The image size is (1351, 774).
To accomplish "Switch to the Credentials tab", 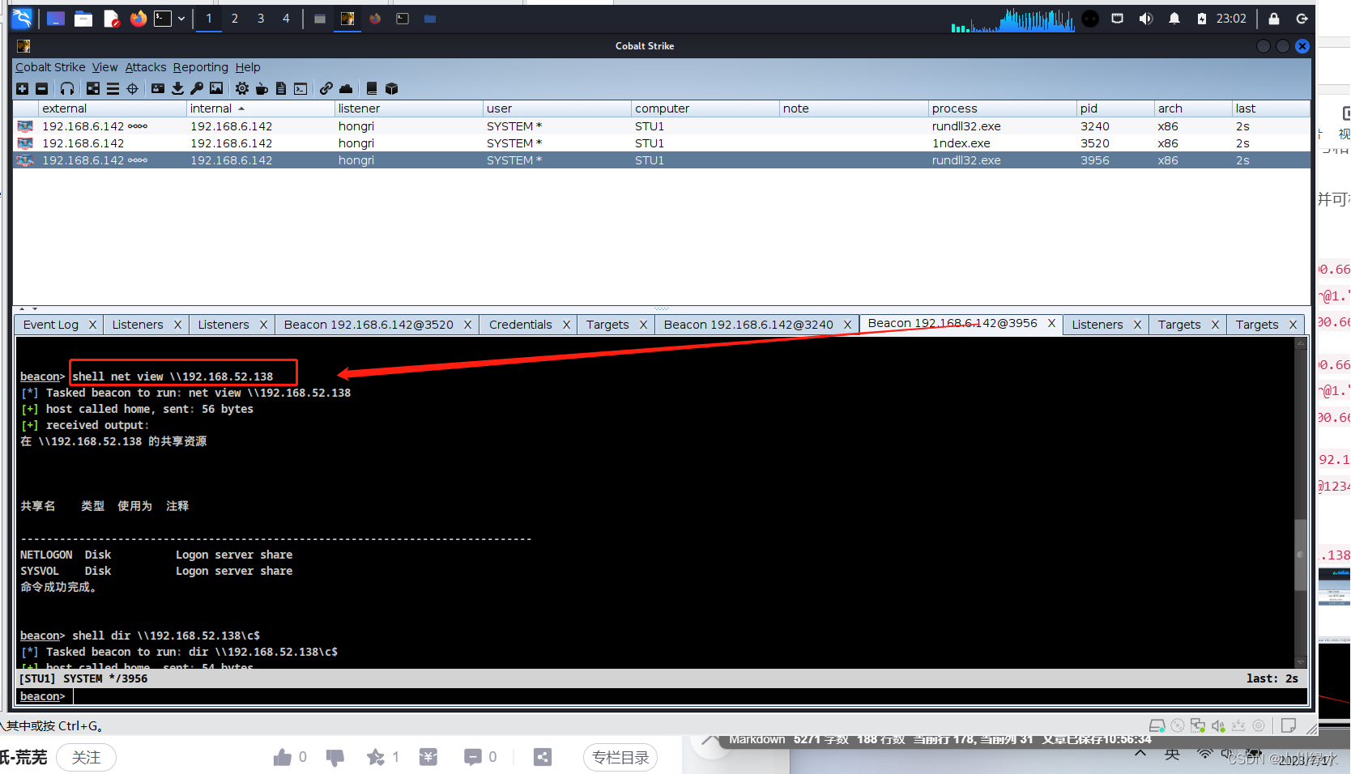I will (521, 325).
